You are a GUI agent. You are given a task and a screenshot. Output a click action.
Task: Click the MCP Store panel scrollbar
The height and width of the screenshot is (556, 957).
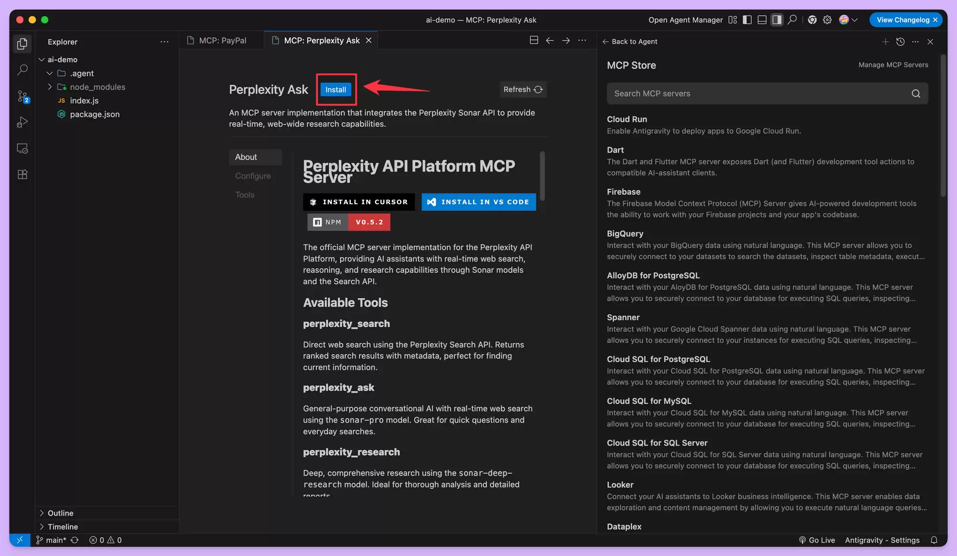tap(944, 126)
